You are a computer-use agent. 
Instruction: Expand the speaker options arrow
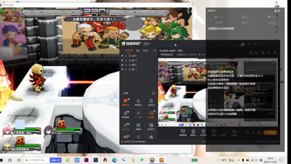tap(238, 132)
